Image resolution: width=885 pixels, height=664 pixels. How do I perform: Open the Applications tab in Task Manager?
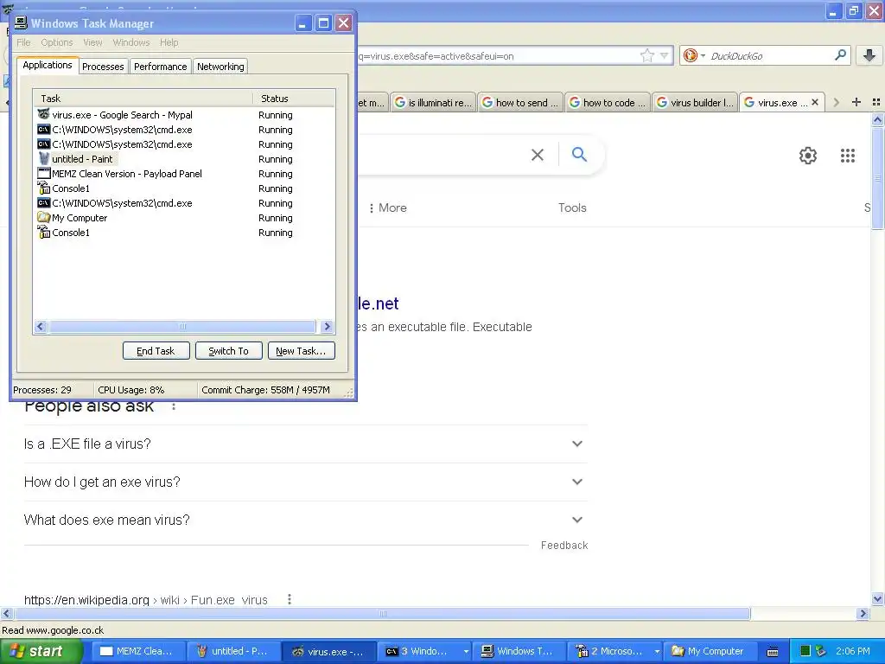pyautogui.click(x=48, y=65)
